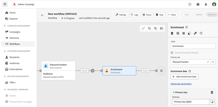The image size is (218, 107).
Task: Click the Adobe Campaign logo
Action: pos(14,4)
